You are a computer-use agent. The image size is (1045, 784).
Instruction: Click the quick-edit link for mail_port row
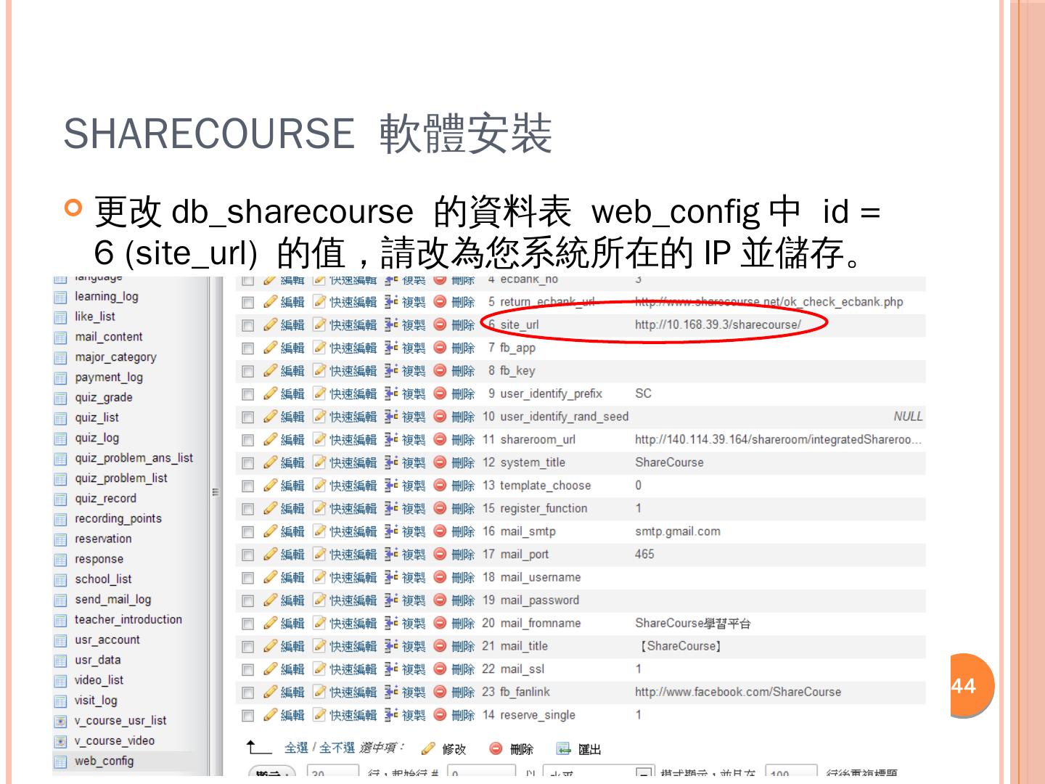(x=353, y=555)
